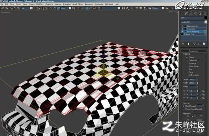
Task: Click the object color swatch beside name
Action: (206, 18)
